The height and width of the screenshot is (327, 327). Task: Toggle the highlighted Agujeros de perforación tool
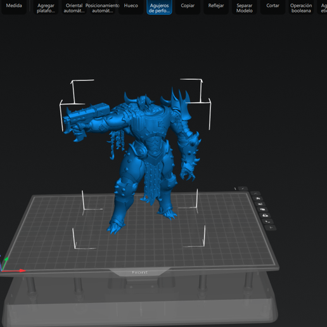pyautogui.click(x=159, y=7)
